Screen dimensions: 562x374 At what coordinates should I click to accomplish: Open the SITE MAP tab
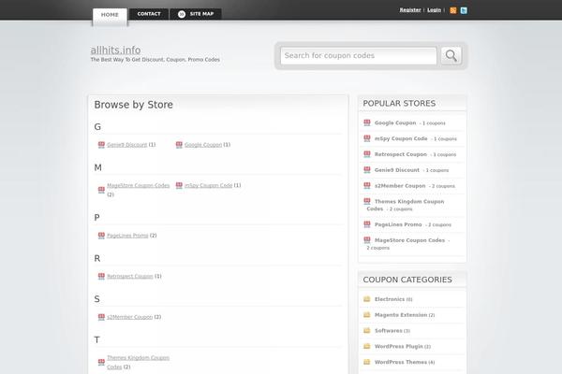click(196, 14)
